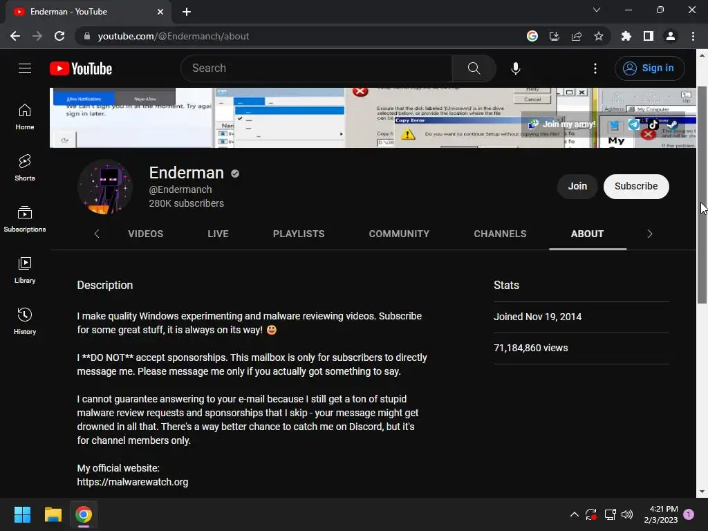This screenshot has width=708, height=531.
Task: Switch to the PLAYLISTS tab
Action: click(x=299, y=234)
